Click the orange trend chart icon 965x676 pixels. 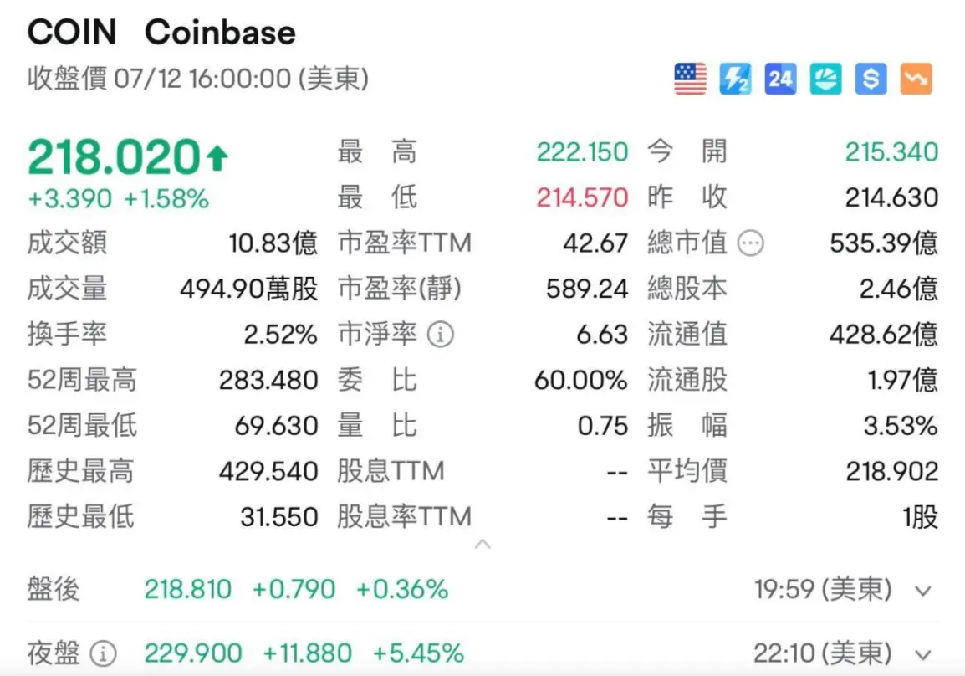pyautogui.click(x=915, y=78)
